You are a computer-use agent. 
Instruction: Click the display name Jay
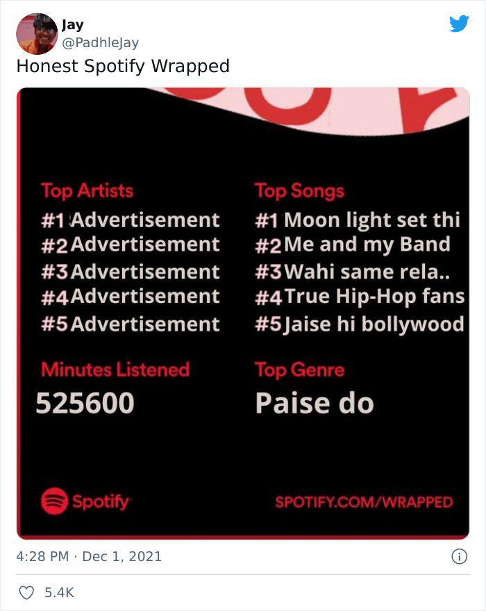[x=72, y=25]
